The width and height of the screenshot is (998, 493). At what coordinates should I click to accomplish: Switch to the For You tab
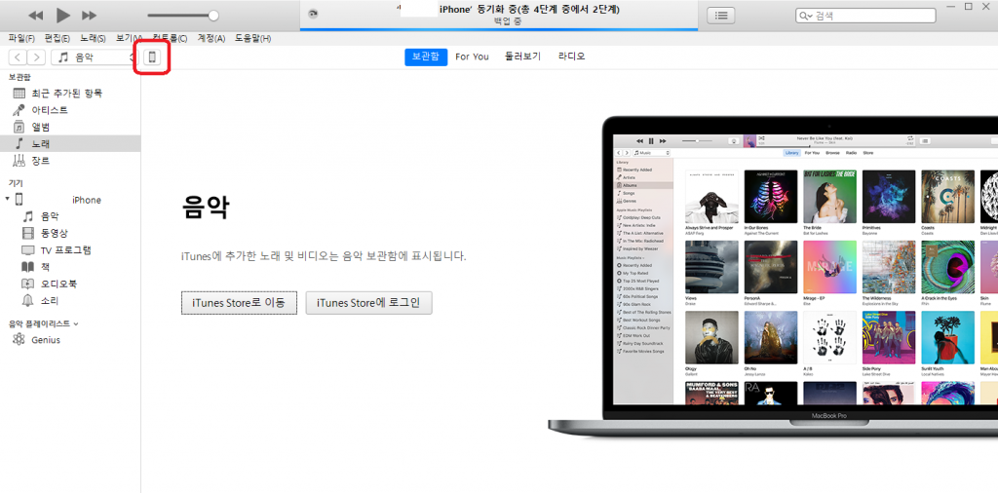[473, 57]
